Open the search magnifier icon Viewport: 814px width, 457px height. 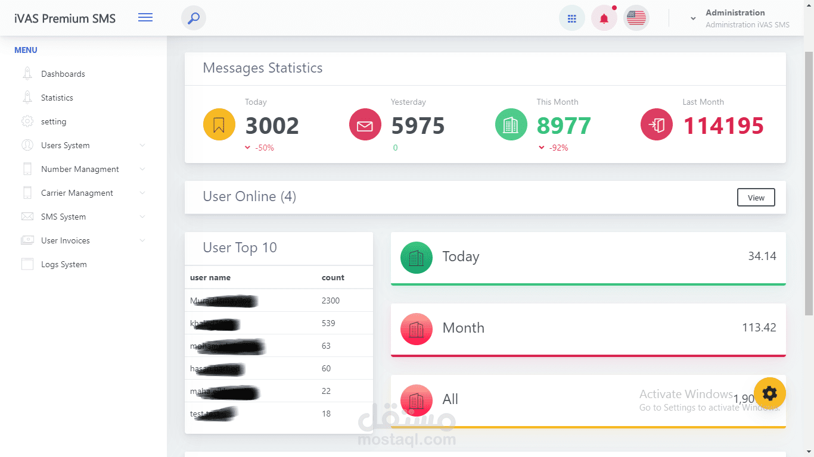click(194, 18)
